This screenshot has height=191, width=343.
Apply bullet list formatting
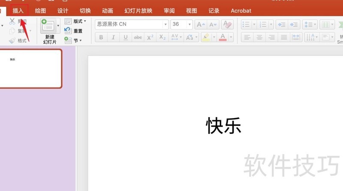pyautogui.click(x=246, y=24)
